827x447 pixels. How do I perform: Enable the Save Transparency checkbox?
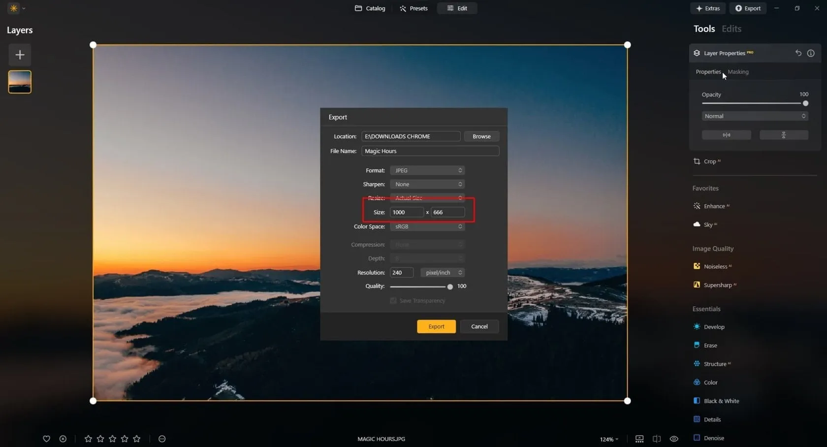tap(393, 300)
